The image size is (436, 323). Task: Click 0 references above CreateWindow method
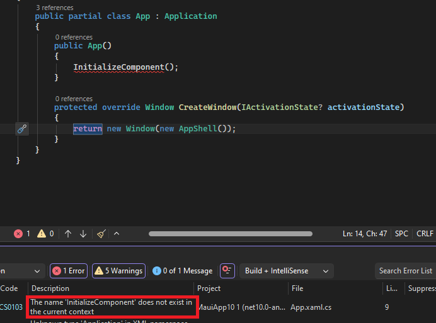tap(74, 99)
